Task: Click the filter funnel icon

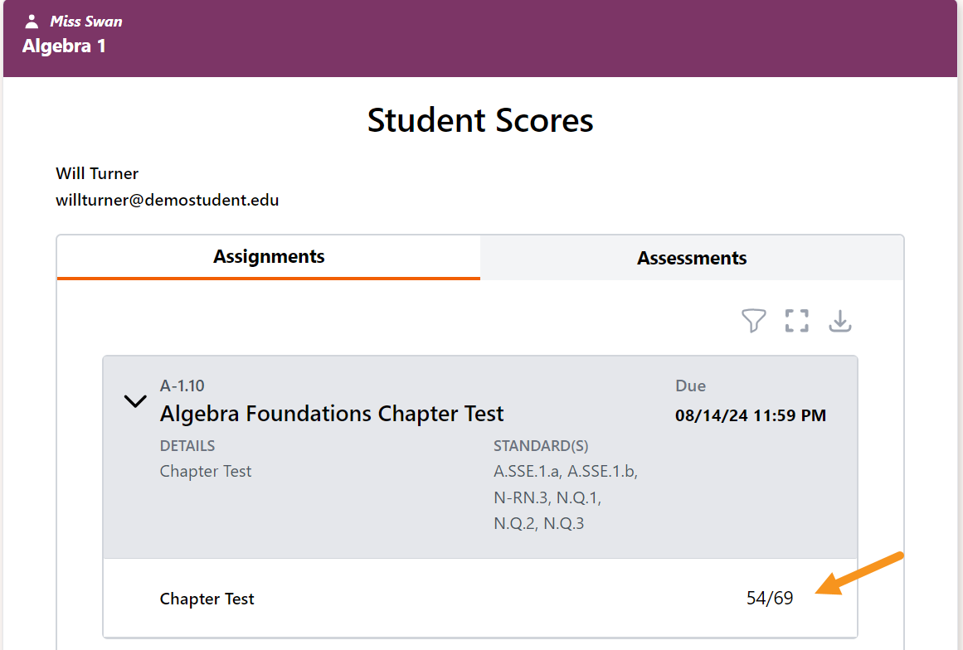Action: [753, 321]
